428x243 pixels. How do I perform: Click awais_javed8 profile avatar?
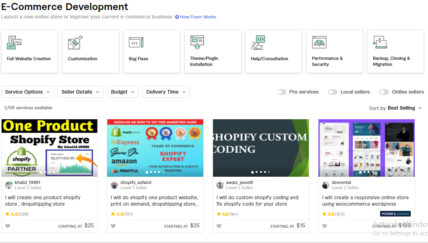pyautogui.click(x=220, y=185)
